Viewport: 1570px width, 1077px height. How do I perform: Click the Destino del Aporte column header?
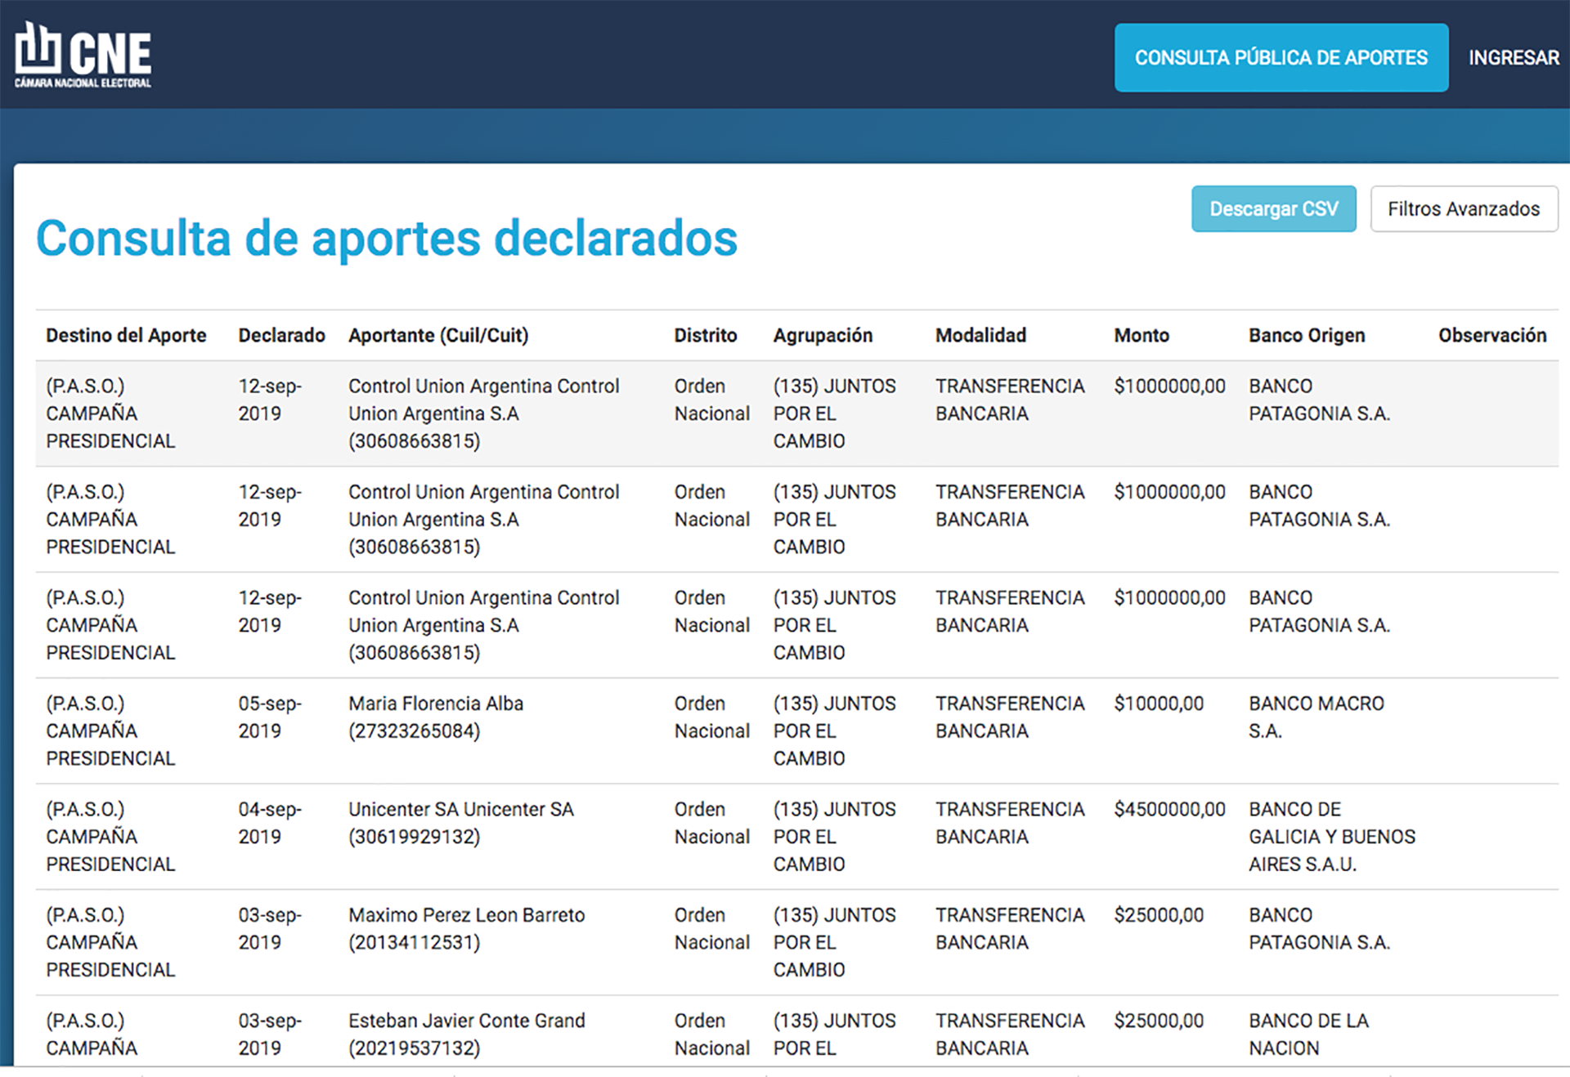pyautogui.click(x=126, y=335)
